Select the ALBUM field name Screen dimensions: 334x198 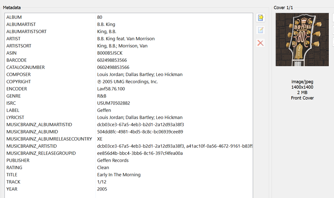coord(14,17)
